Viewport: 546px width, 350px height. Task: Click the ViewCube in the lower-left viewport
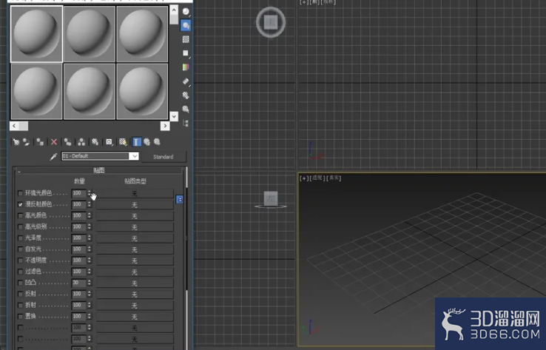[x=271, y=199]
